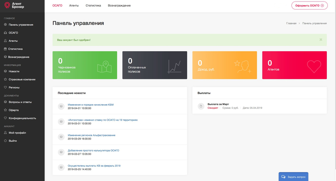This screenshot has height=181, width=336.
Task: Click the document icon beside Выплата за Март
Action: 201,106
